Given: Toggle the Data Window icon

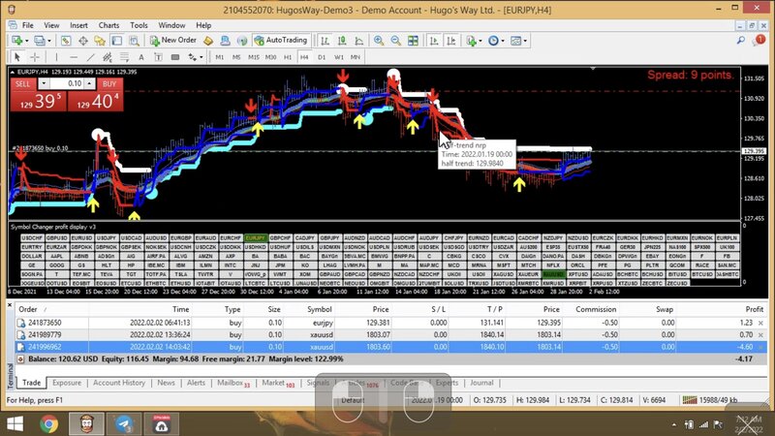Looking at the screenshot, I should pos(83,41).
